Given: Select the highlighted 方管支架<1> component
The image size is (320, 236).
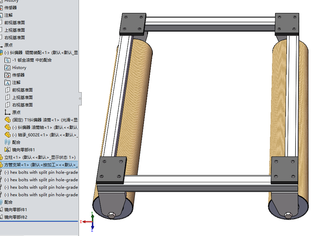Looking at the screenshot, I should click(x=39, y=165).
